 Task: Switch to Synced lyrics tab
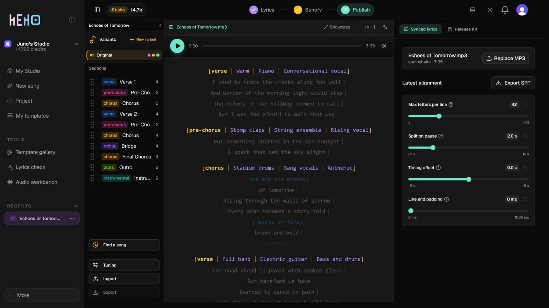coord(420,29)
